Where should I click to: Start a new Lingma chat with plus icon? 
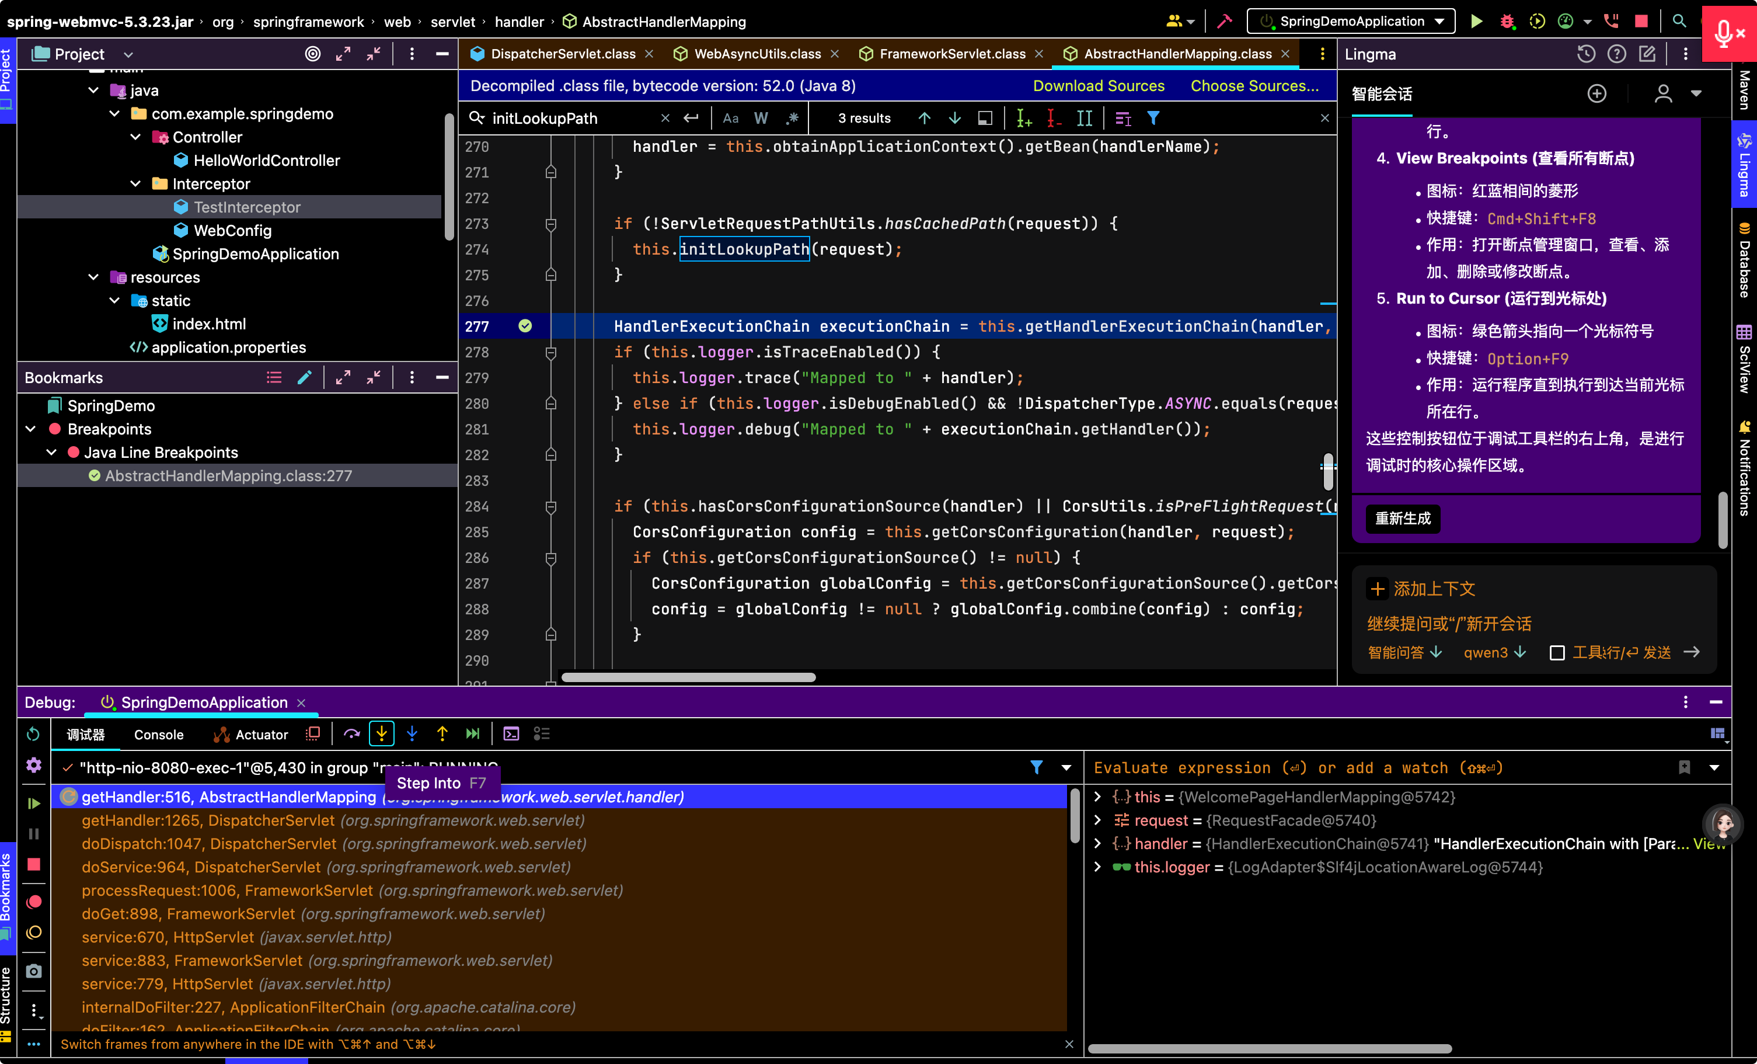click(x=1597, y=93)
